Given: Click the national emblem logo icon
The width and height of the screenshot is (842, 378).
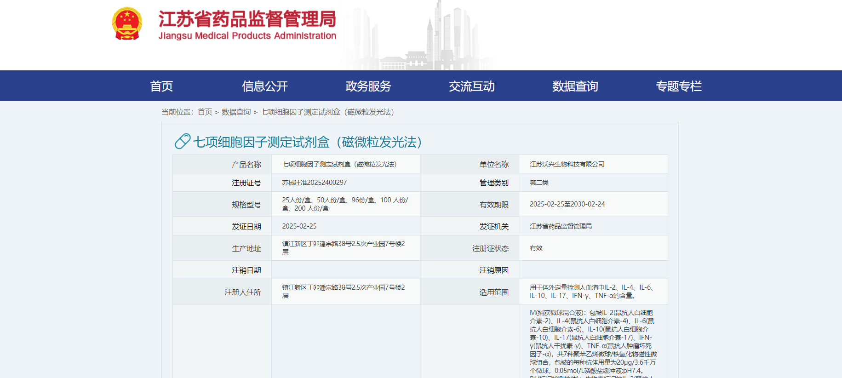Looking at the screenshot, I should [127, 23].
